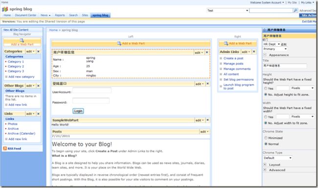
Task: Select Yes for fixed height
Action: 266,89
